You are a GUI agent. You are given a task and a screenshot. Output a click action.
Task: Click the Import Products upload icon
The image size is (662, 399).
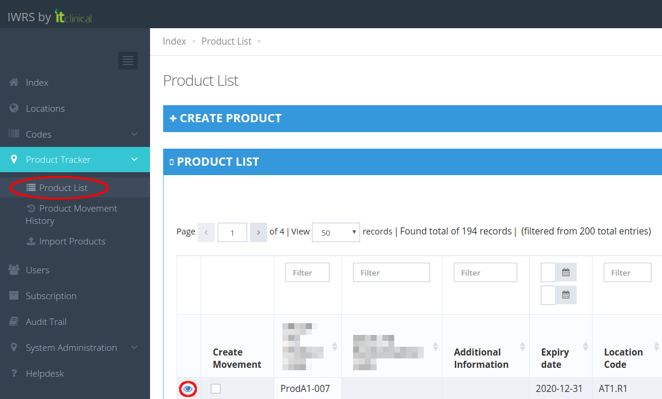pyautogui.click(x=31, y=241)
